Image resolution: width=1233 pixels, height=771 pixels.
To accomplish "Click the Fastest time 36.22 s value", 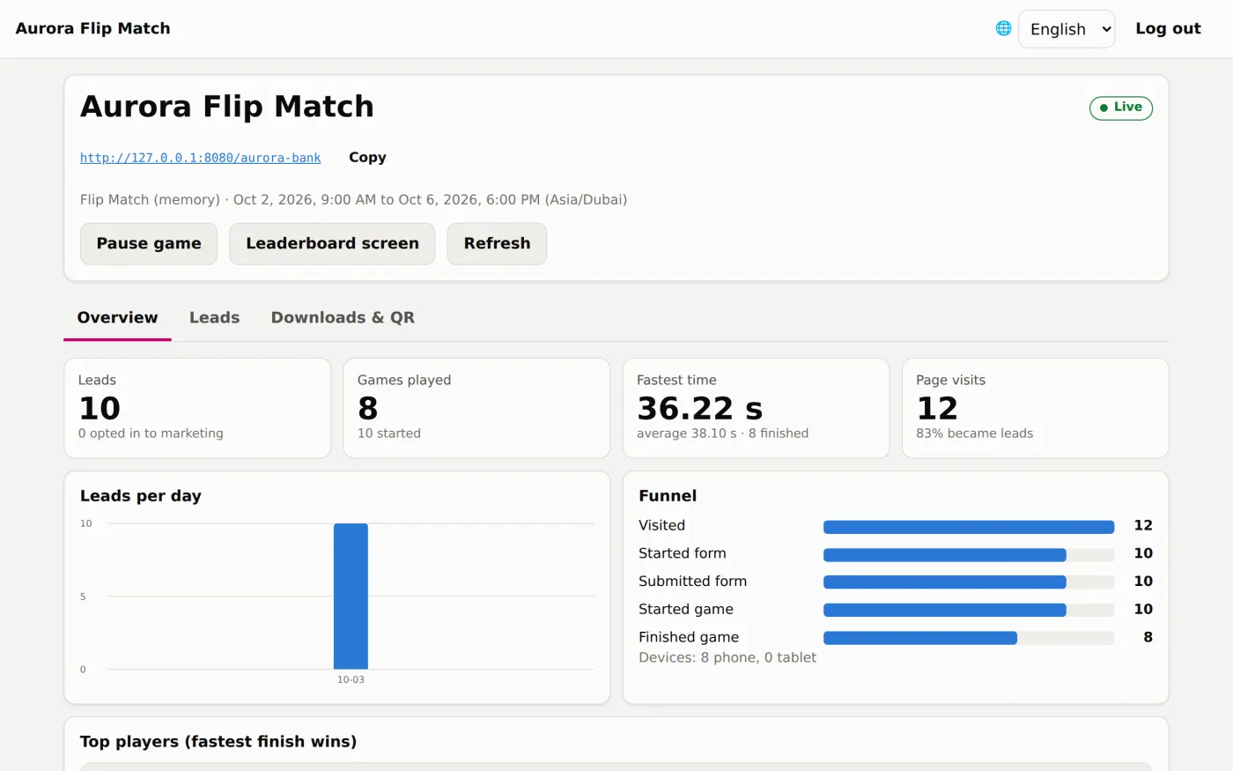I will tap(699, 409).
